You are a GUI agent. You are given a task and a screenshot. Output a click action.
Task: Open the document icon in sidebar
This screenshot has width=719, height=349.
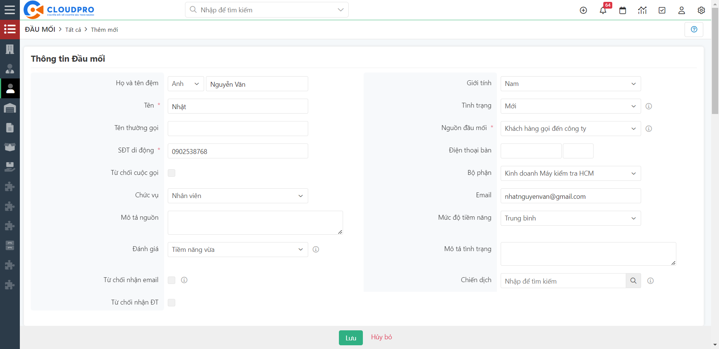(10, 128)
